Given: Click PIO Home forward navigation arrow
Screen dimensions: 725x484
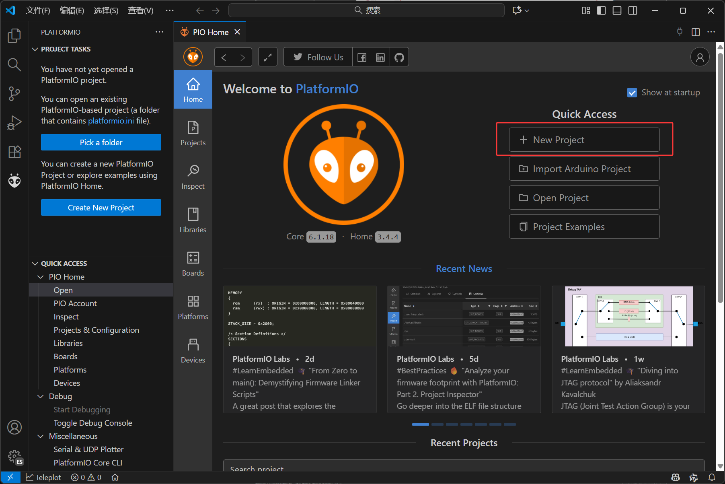Looking at the screenshot, I should [x=242, y=57].
